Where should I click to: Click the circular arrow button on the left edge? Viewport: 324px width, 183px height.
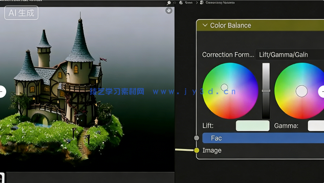(x=1, y=91)
